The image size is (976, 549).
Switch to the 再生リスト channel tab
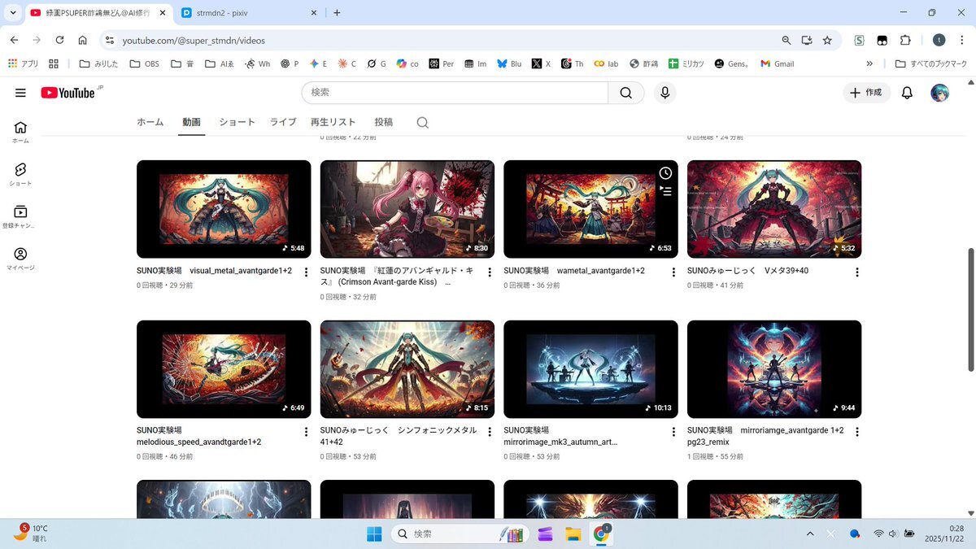coord(333,122)
